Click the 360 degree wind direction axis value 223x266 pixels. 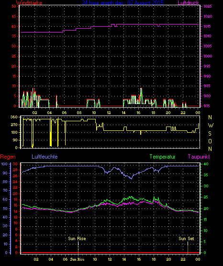[14, 117]
